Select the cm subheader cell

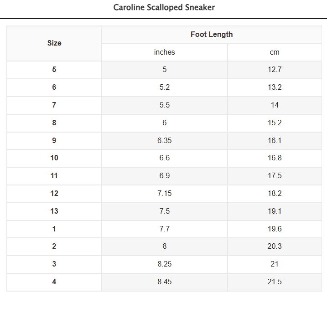(275, 52)
